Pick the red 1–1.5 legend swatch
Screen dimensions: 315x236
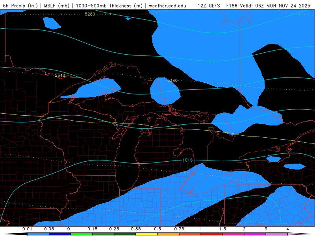coord(212,234)
